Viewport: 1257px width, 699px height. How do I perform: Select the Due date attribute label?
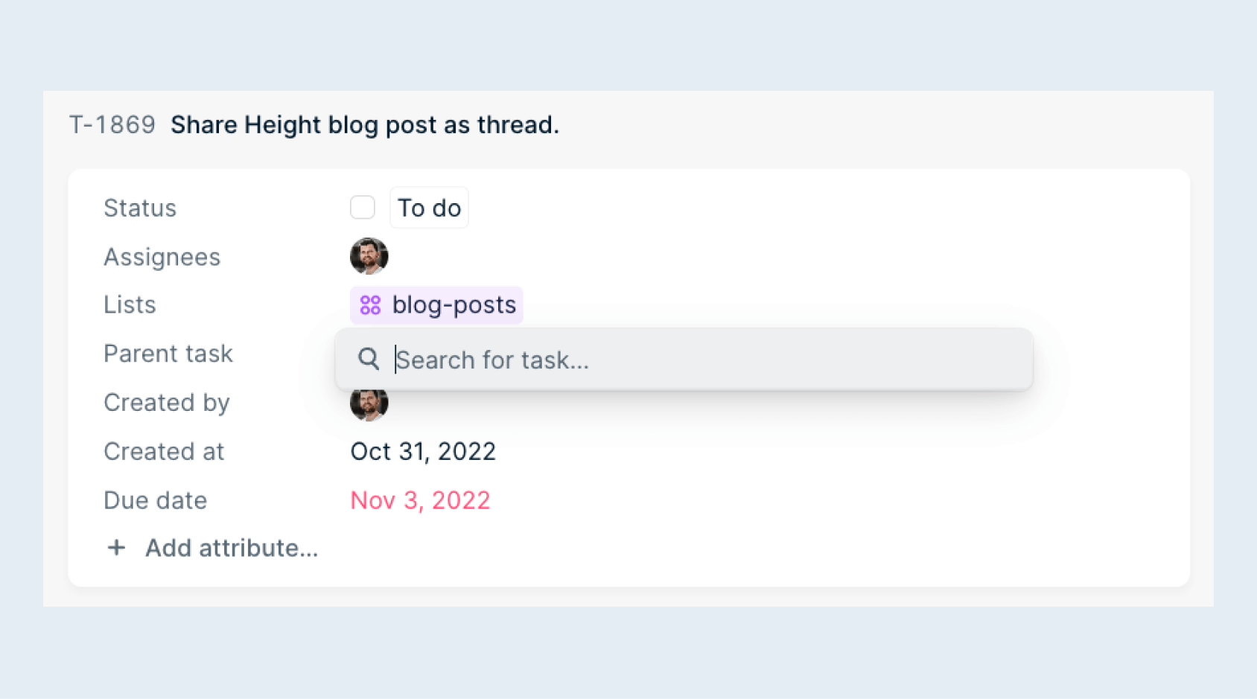155,500
